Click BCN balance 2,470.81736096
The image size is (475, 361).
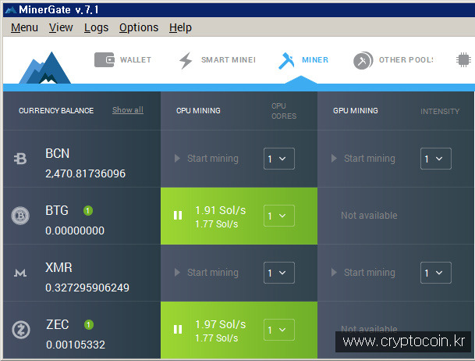86,173
